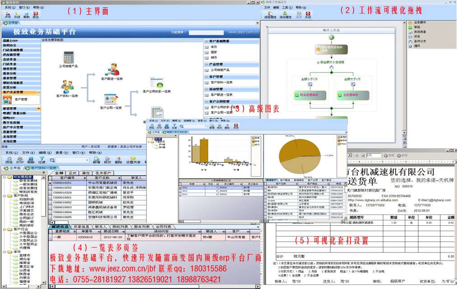The width and height of the screenshot is (457, 289).
Task: Open the 公司销售产品 calculator icon in navigation diagram
Action: (69, 57)
